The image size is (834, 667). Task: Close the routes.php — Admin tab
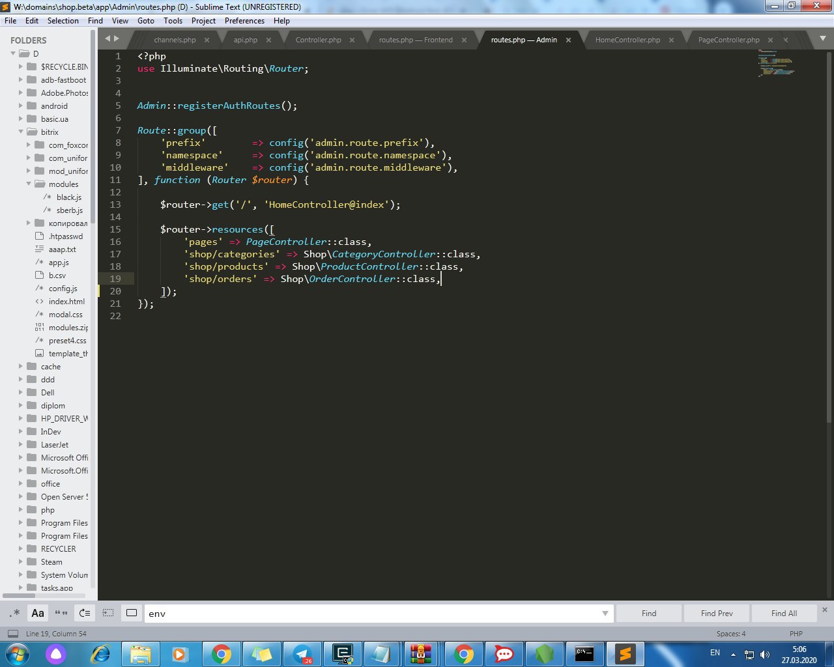point(568,40)
